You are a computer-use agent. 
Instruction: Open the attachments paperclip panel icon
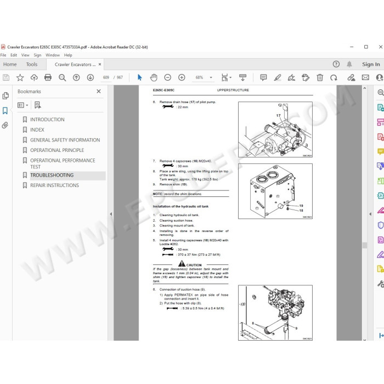pyautogui.click(x=5, y=126)
